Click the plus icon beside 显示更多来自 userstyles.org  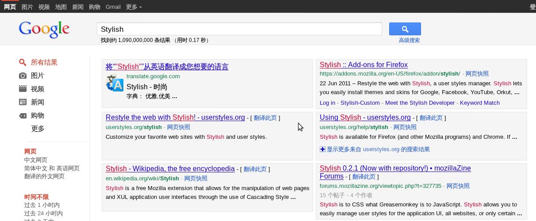coord(322,149)
